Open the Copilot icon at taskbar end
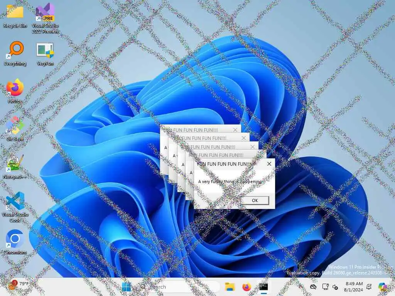 (383, 287)
